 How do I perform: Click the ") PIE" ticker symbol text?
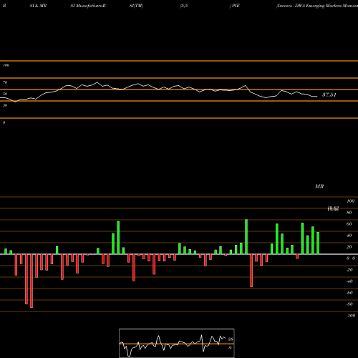[x=235, y=6]
